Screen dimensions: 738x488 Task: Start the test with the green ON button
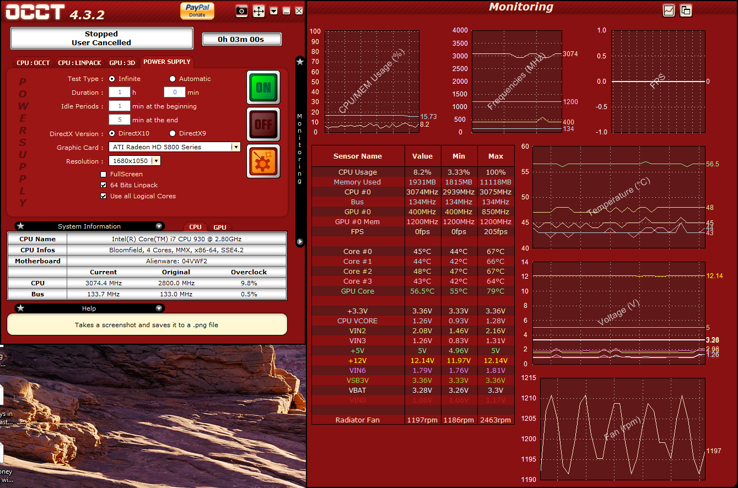263,87
